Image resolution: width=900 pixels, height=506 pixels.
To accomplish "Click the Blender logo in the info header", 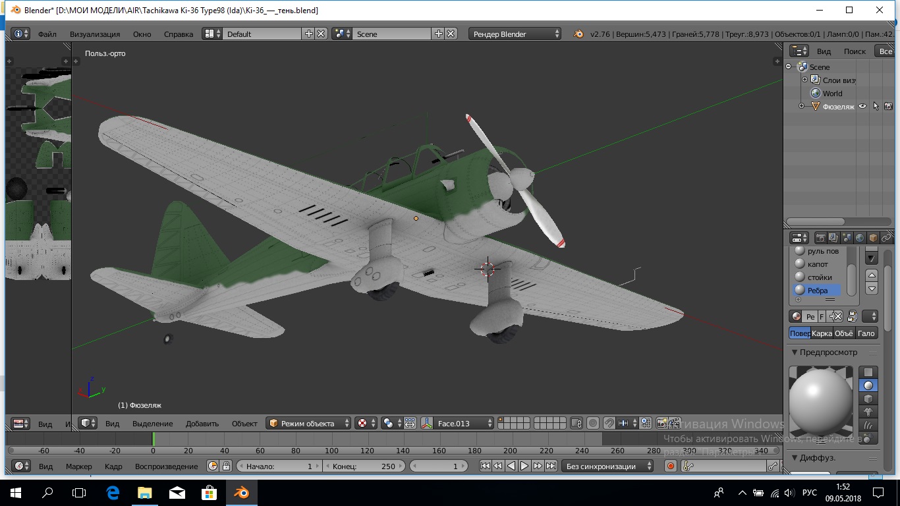I will (578, 34).
